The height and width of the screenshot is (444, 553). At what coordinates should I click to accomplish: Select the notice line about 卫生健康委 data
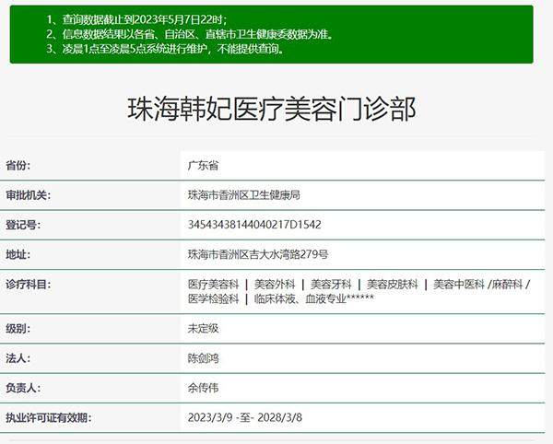pos(189,34)
